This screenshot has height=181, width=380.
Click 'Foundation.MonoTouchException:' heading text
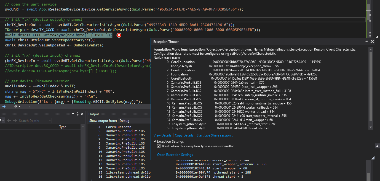180,49
